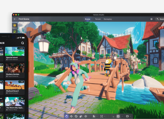This screenshot has height=119, width=164.
Task: Expand the focus frame options chevron
Action: 105,116
